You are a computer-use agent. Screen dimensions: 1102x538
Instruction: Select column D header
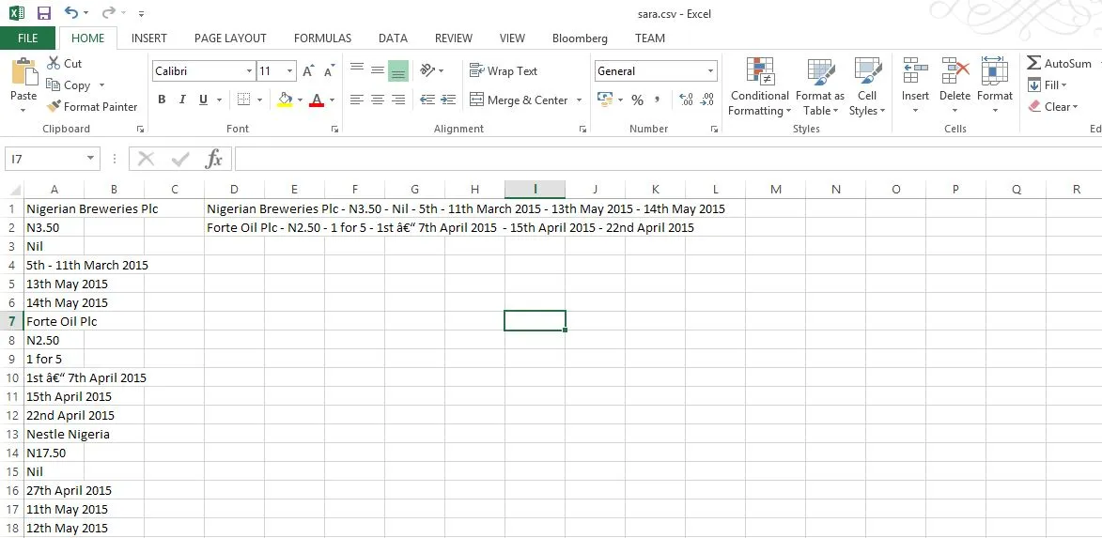tap(234, 189)
